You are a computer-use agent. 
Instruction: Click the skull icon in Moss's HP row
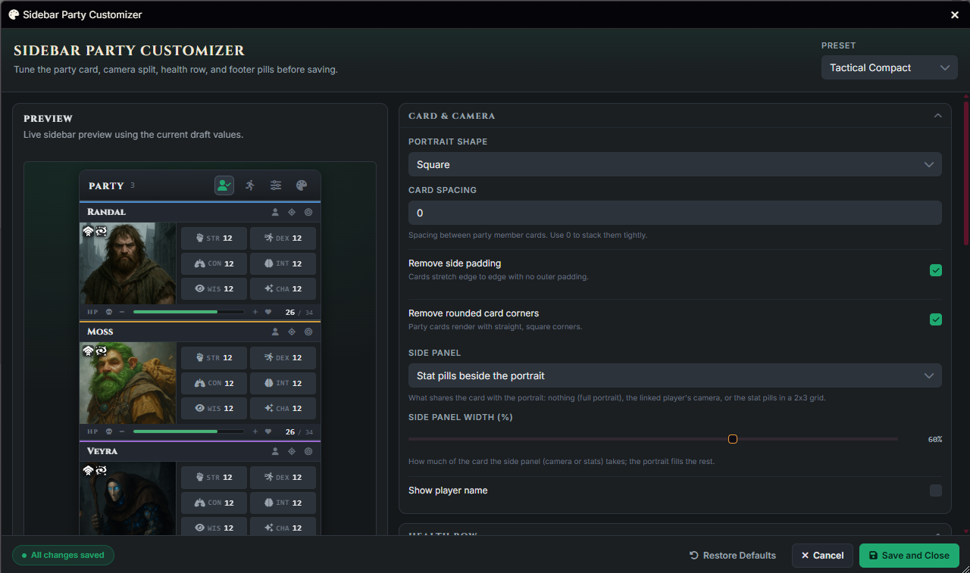[x=108, y=431]
